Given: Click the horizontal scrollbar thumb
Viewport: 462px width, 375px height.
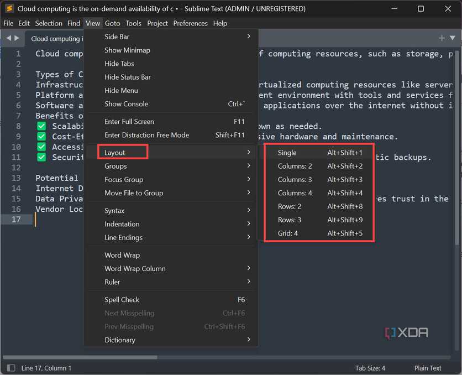Looking at the screenshot, I should point(80,357).
